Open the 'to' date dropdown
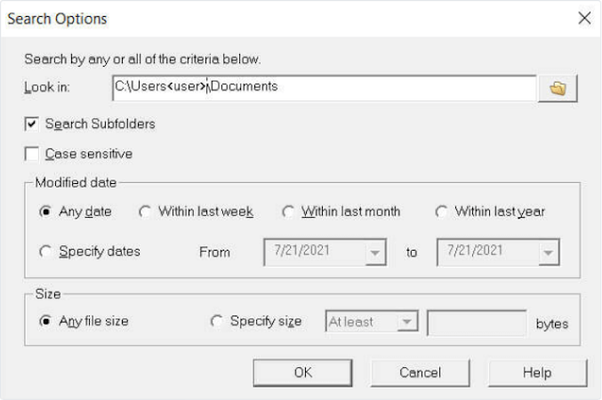This screenshot has height=400, width=602. pos(548,252)
